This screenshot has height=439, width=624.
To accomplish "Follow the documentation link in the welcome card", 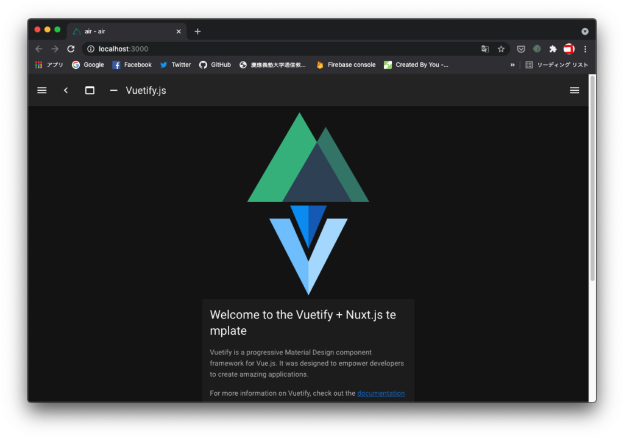I will [381, 393].
